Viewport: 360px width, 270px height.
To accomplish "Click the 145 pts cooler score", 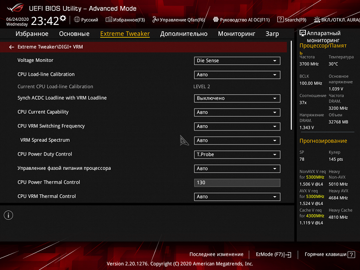I will pyautogui.click(x=336, y=159).
